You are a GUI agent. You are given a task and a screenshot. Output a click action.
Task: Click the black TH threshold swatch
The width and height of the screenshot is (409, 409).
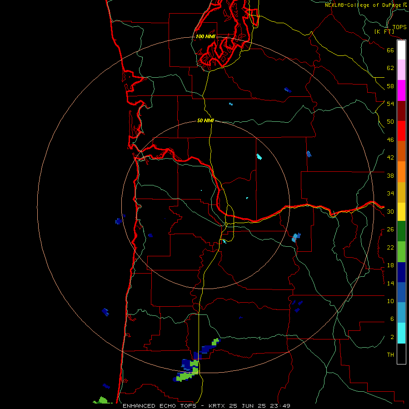[401, 354]
